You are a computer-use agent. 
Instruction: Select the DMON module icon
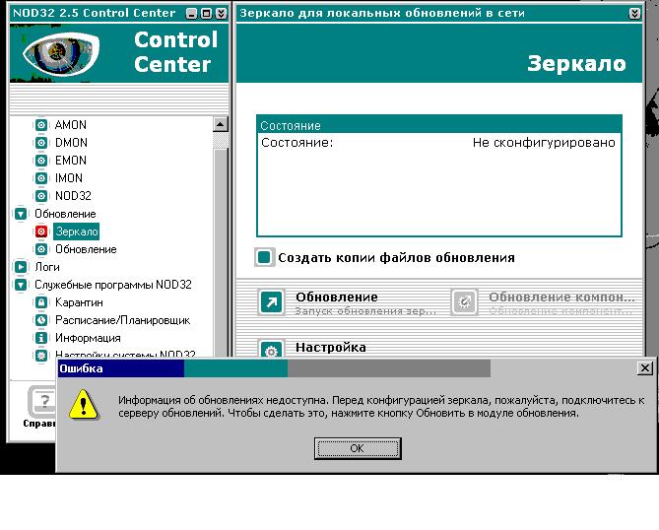[x=41, y=143]
